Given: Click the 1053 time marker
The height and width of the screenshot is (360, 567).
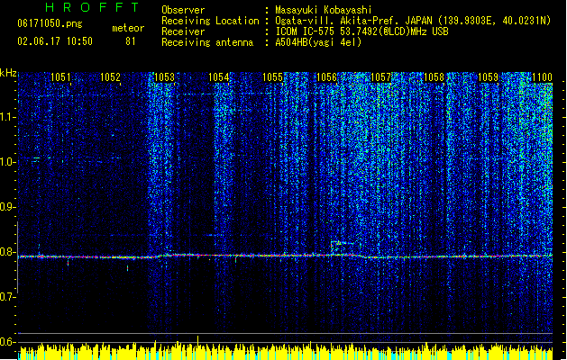Looking at the screenshot, I should tap(164, 77).
